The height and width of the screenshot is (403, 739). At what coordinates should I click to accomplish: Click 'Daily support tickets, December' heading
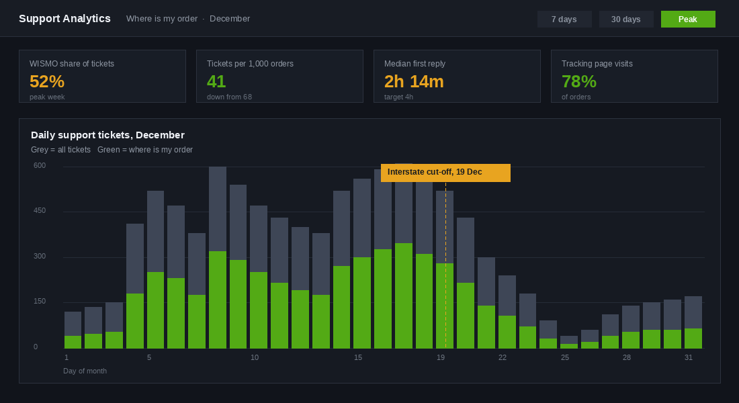(x=107, y=135)
